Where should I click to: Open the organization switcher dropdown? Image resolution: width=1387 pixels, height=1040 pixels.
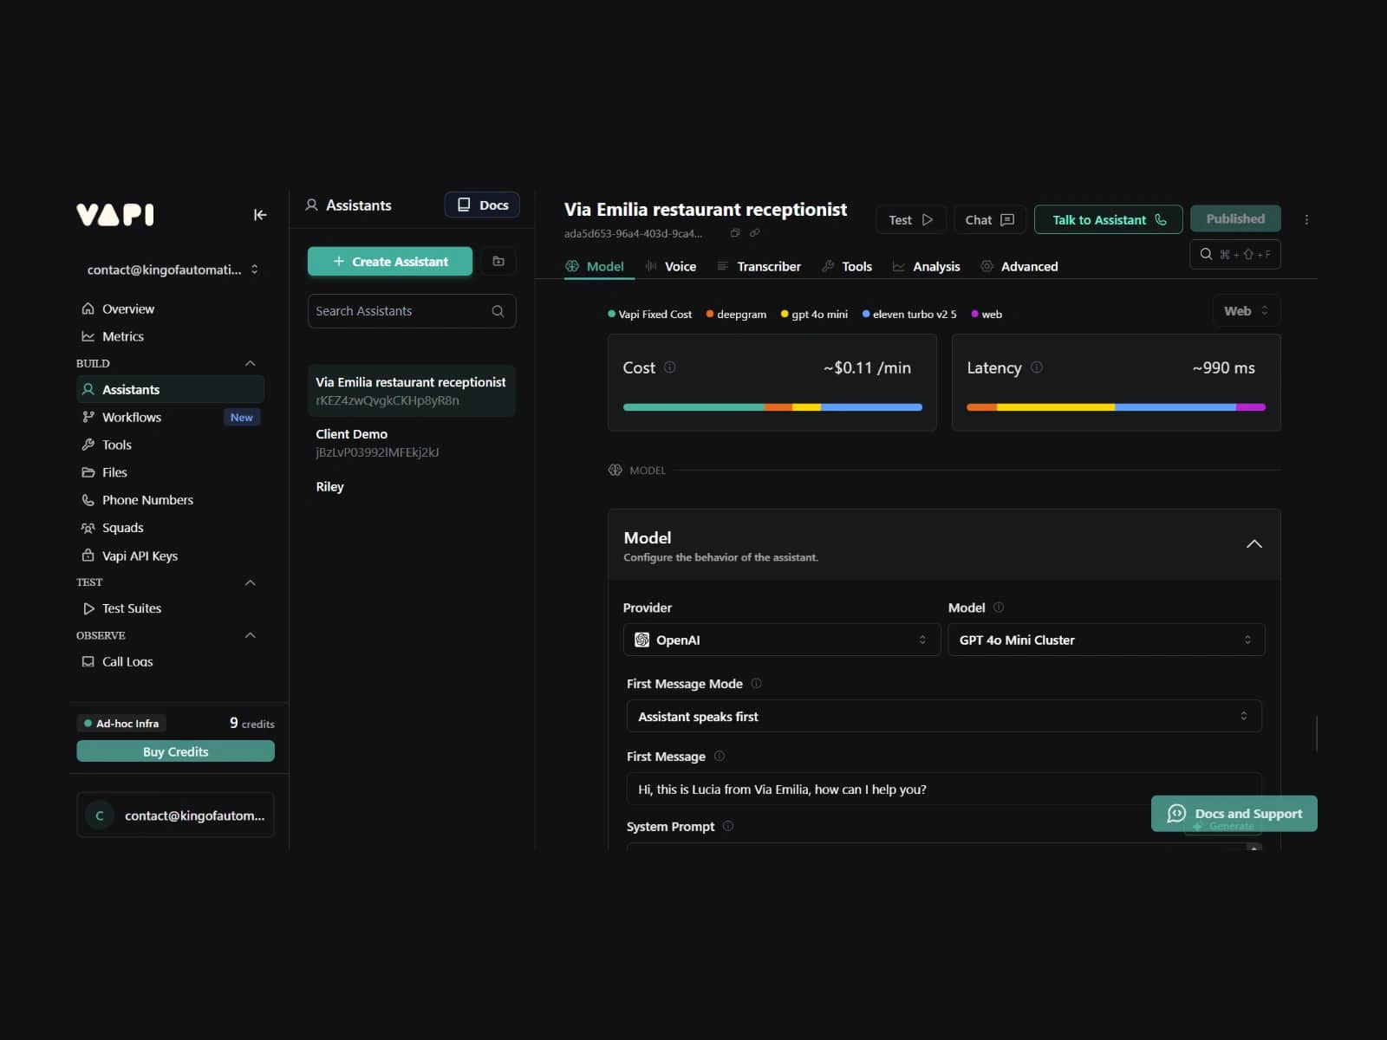(173, 270)
